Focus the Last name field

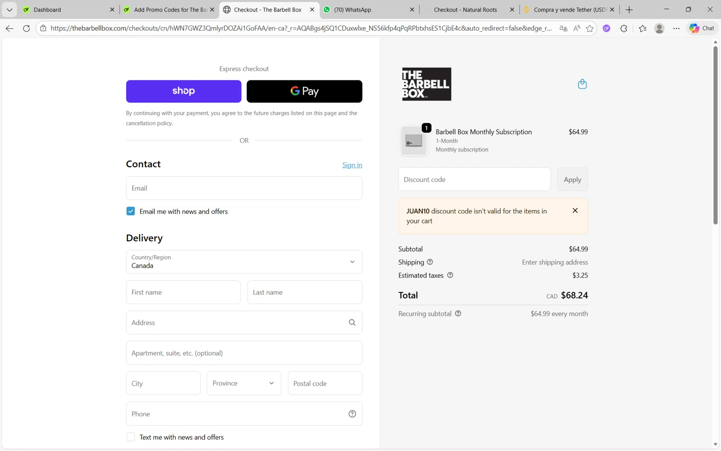pyautogui.click(x=305, y=292)
